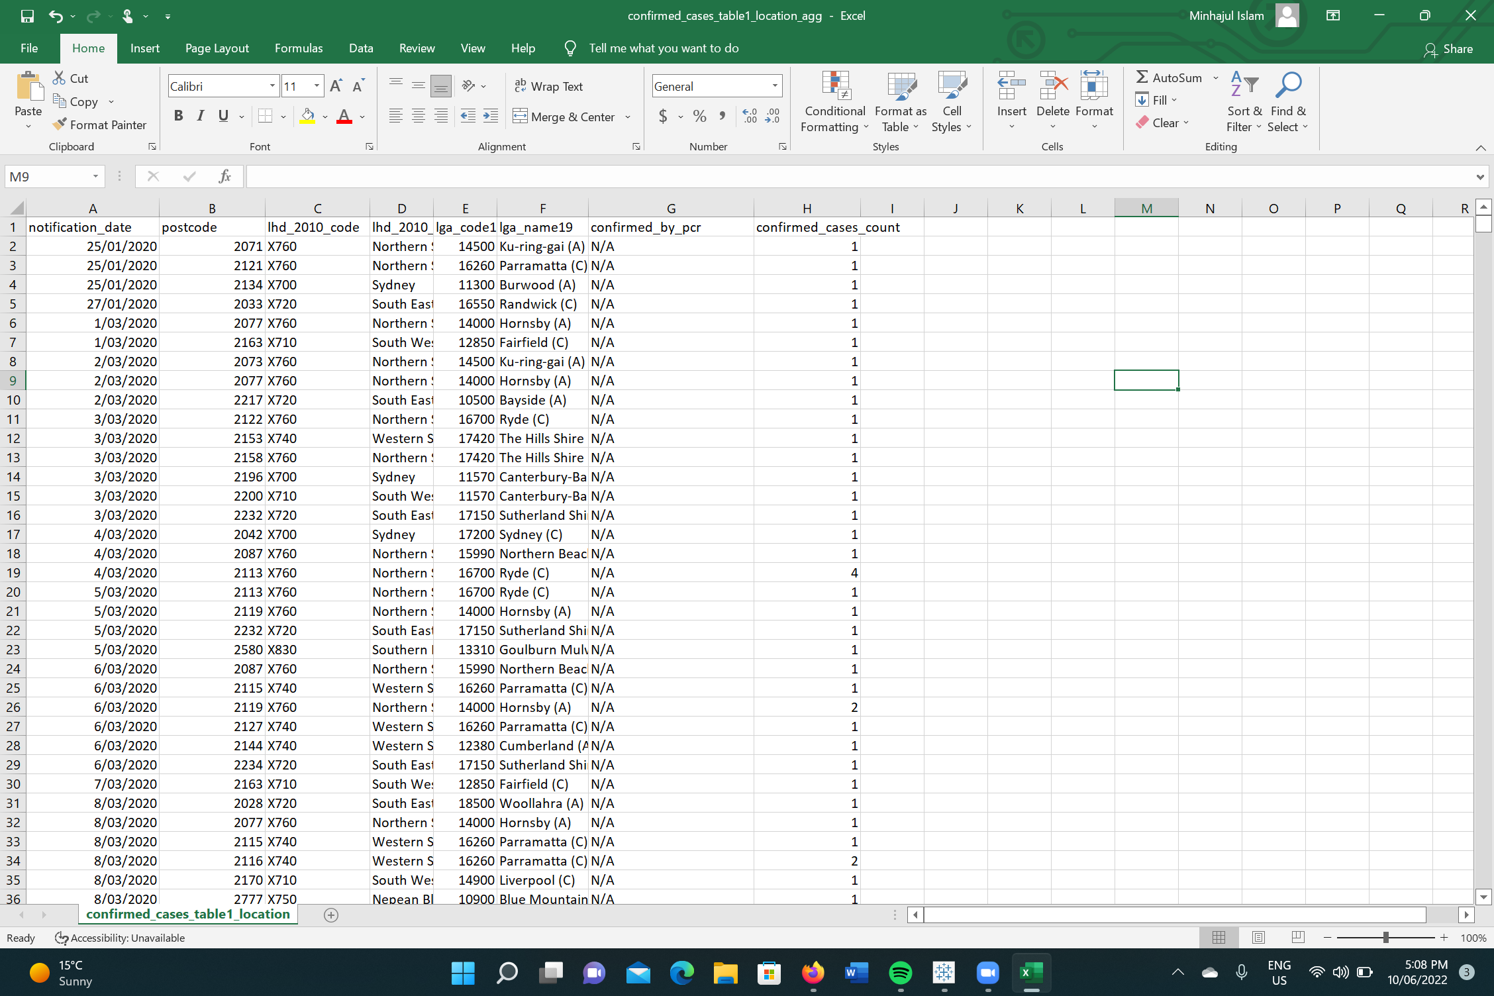Viewport: 1494px width, 996px height.
Task: Click the Select All corner triangle
Action: pyautogui.click(x=16, y=207)
